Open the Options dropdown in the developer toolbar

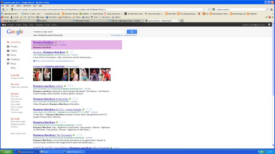click(x=116, y=17)
